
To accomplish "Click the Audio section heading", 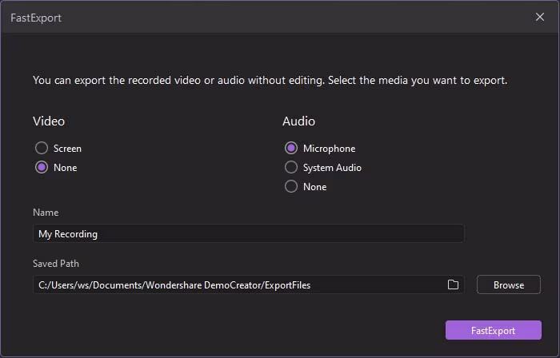I will [298, 121].
